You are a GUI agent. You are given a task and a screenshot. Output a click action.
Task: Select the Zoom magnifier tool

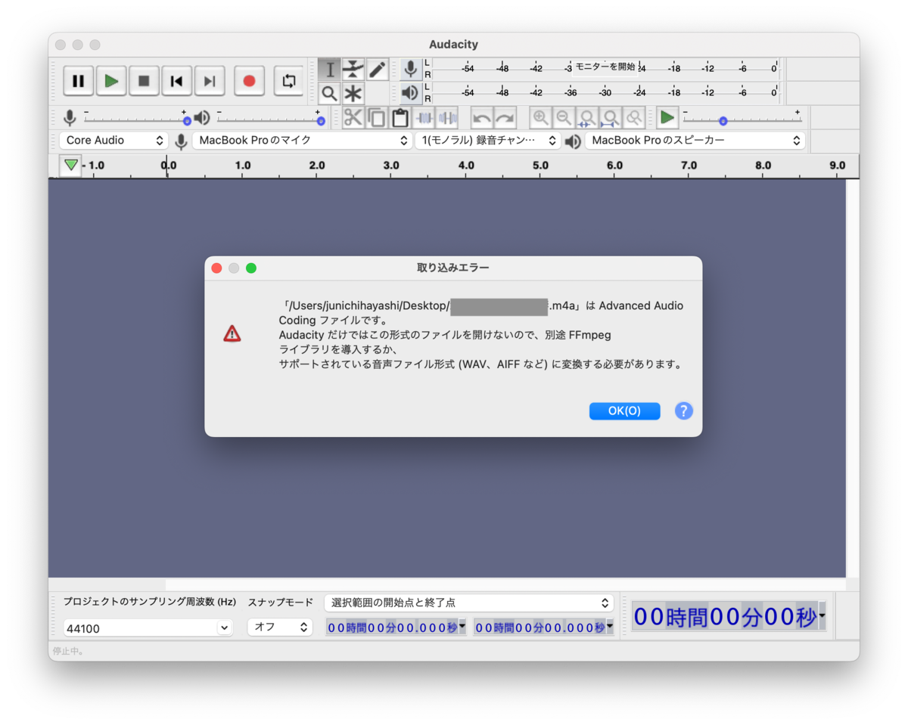point(330,94)
